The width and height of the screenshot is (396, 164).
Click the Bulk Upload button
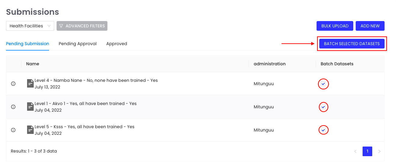[335, 26]
